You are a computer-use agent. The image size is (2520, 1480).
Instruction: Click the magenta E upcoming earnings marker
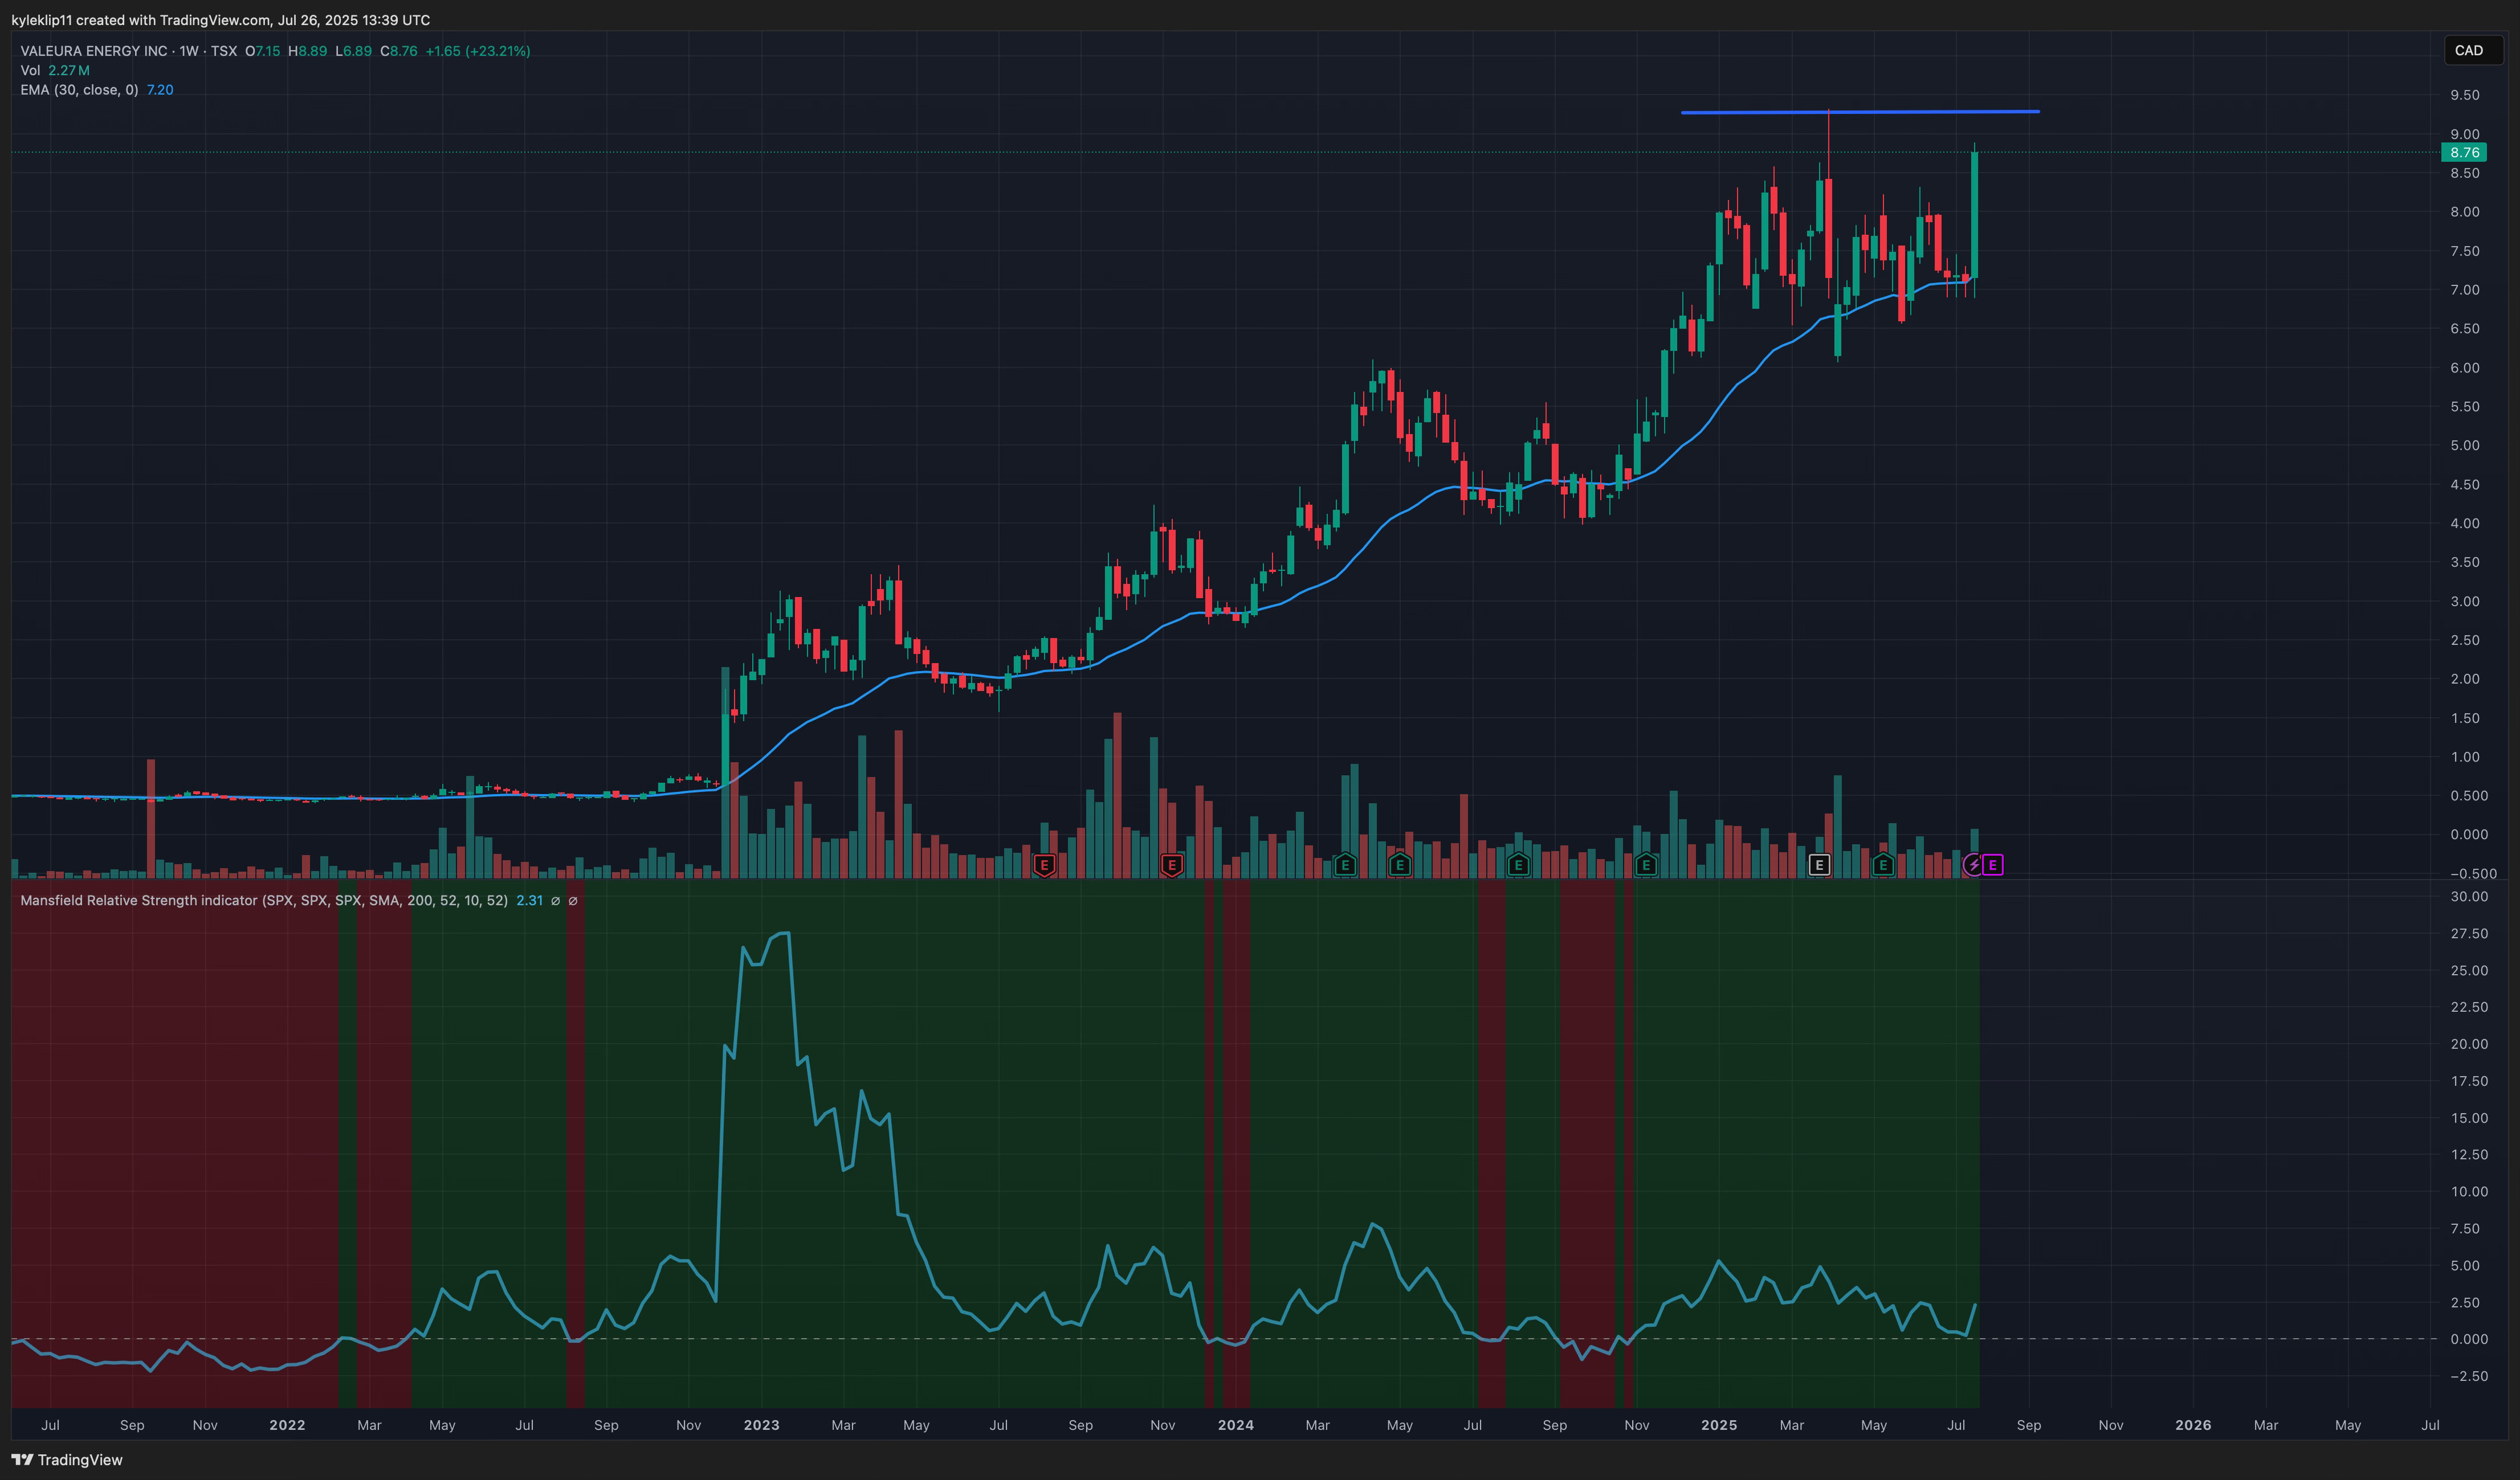click(x=1992, y=864)
